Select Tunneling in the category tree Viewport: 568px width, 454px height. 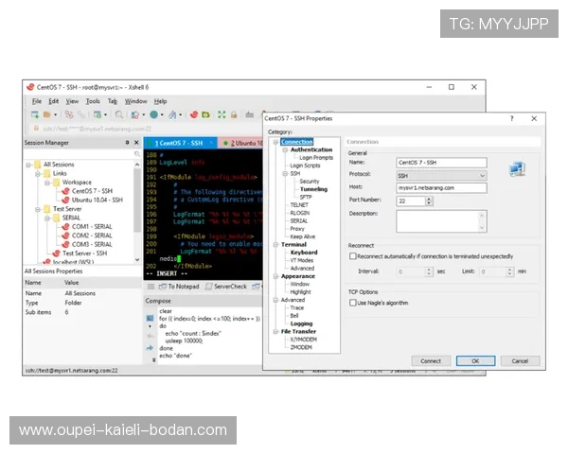click(313, 189)
